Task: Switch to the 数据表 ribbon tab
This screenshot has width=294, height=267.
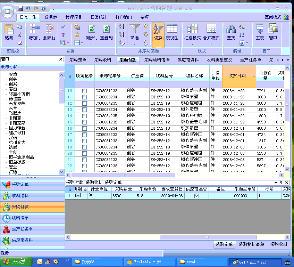Action: [x=51, y=17]
